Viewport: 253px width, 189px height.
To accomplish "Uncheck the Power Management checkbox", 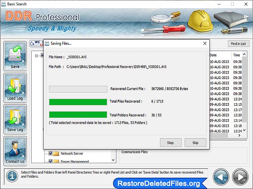I will 51,161.
